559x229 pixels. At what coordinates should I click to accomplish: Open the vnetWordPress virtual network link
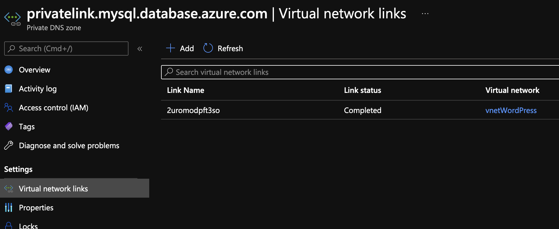coord(511,110)
